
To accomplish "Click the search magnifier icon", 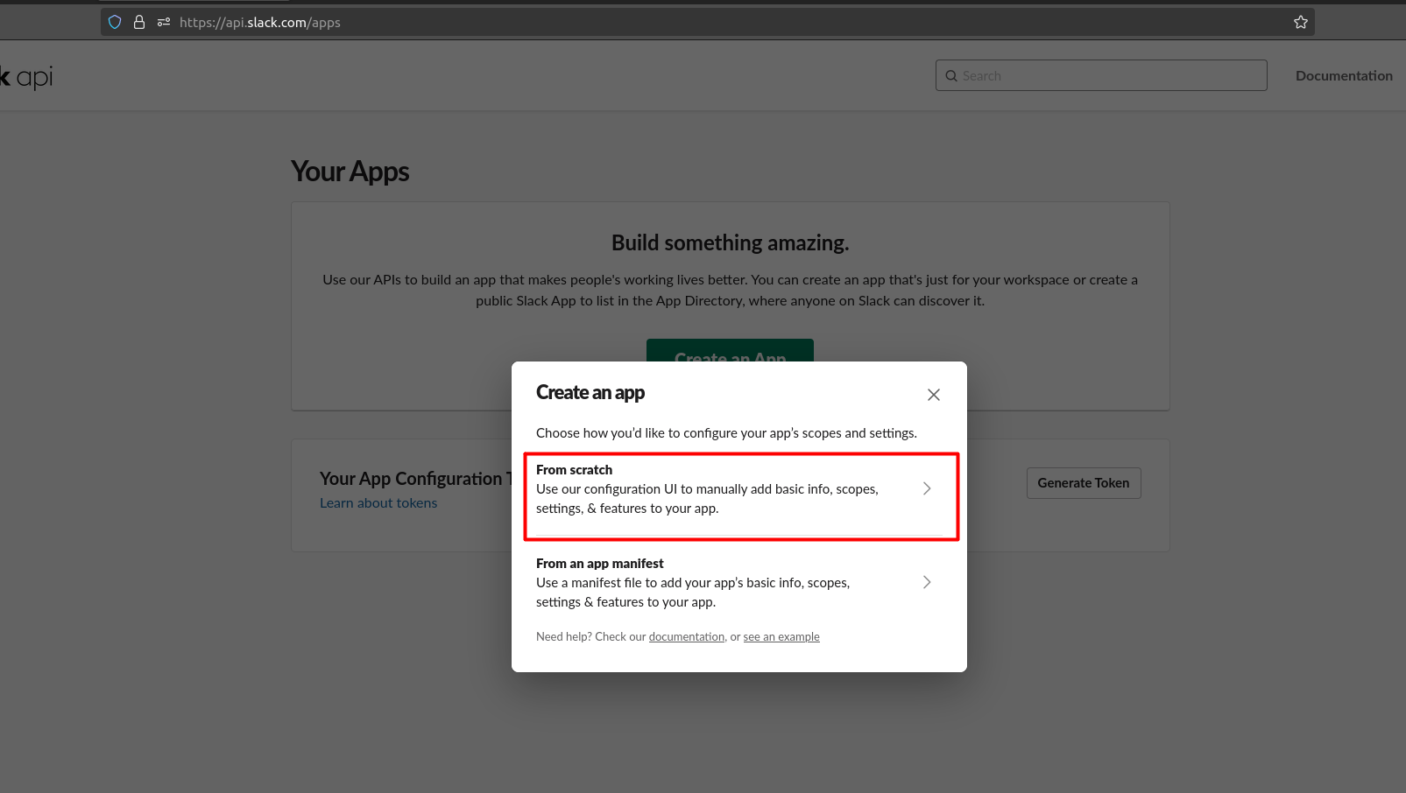I will point(951,76).
